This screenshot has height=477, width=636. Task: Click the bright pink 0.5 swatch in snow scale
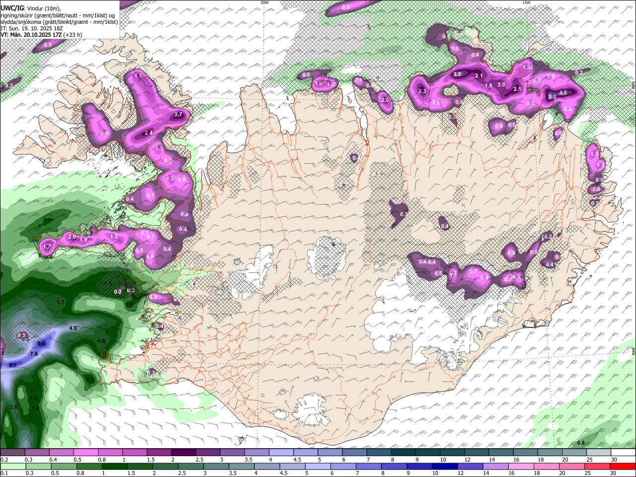pos(85,453)
